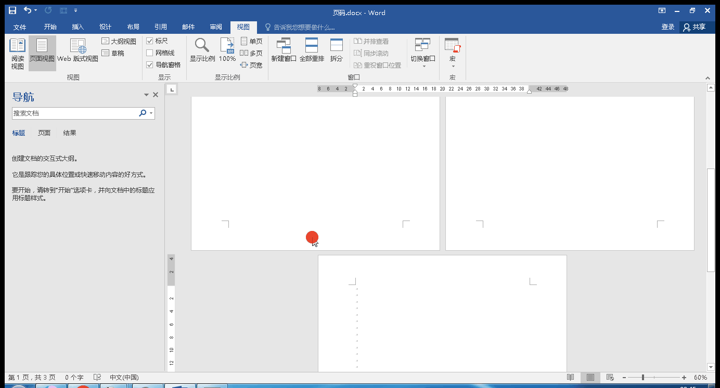Close the 导航 navigation pane

click(155, 95)
